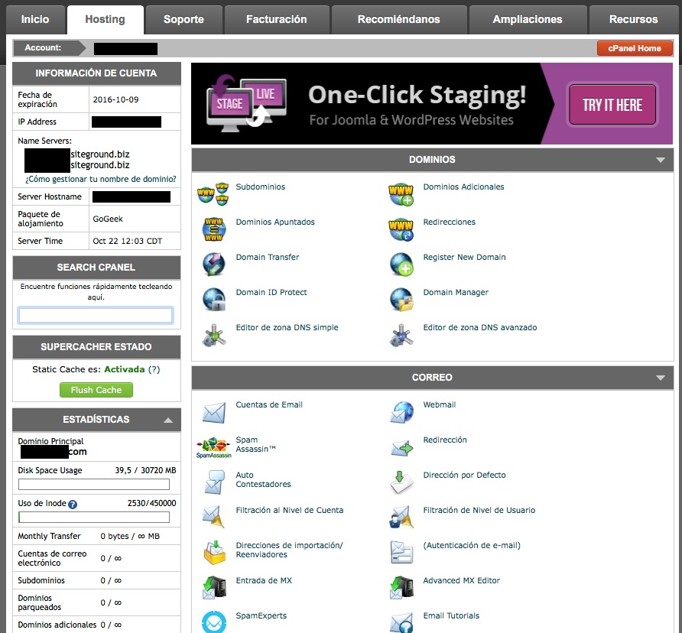Click the expiration date 2016-10-09

[x=115, y=99]
